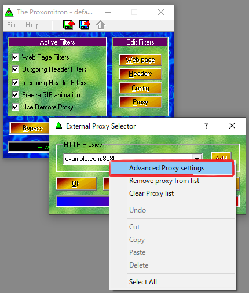Click the up arrow toolbar icon
Screen dimensions: 249x293
pyautogui.click(x=101, y=25)
